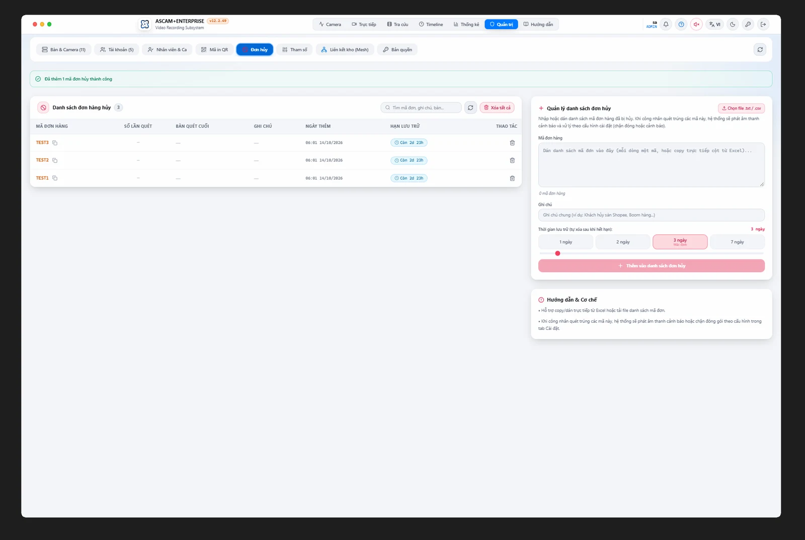Delete the TEST1 row with trash icon
805x540 pixels.
(x=512, y=178)
